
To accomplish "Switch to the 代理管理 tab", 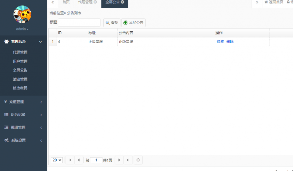I will (84, 2).
